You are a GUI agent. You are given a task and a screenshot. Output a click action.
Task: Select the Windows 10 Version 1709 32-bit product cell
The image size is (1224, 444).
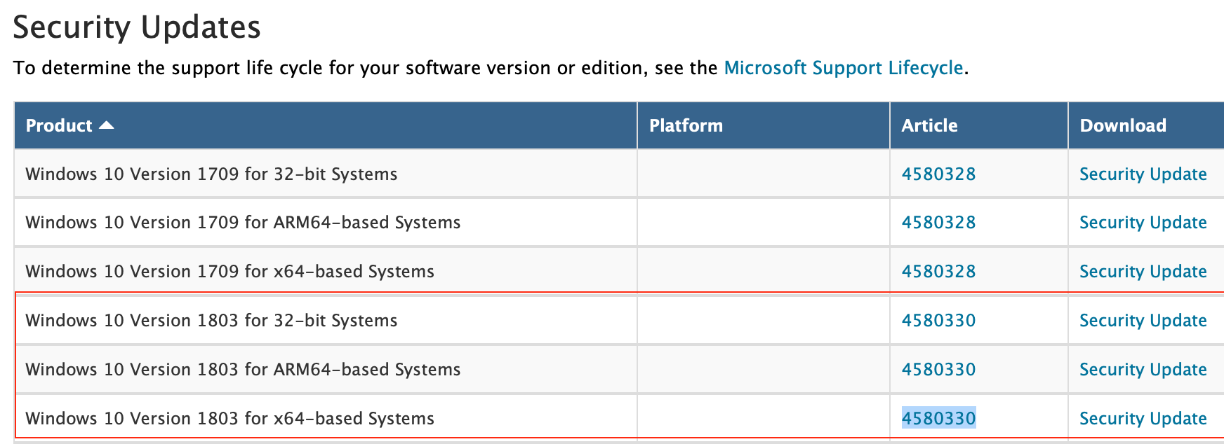click(211, 174)
